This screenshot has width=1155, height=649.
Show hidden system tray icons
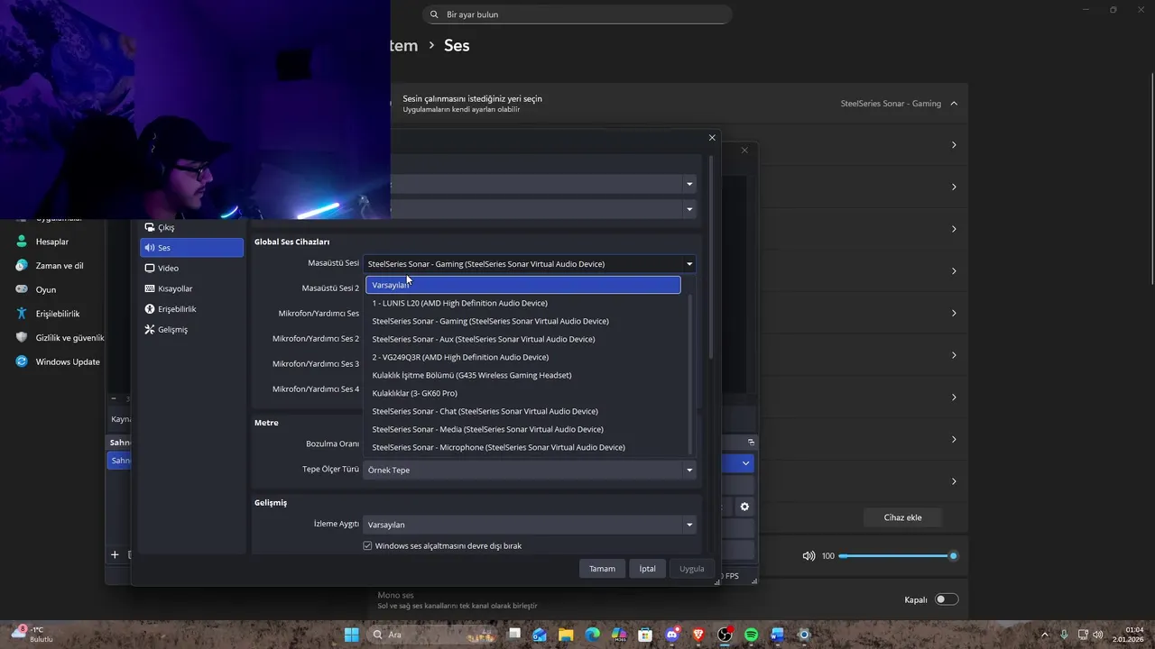[x=1045, y=635]
